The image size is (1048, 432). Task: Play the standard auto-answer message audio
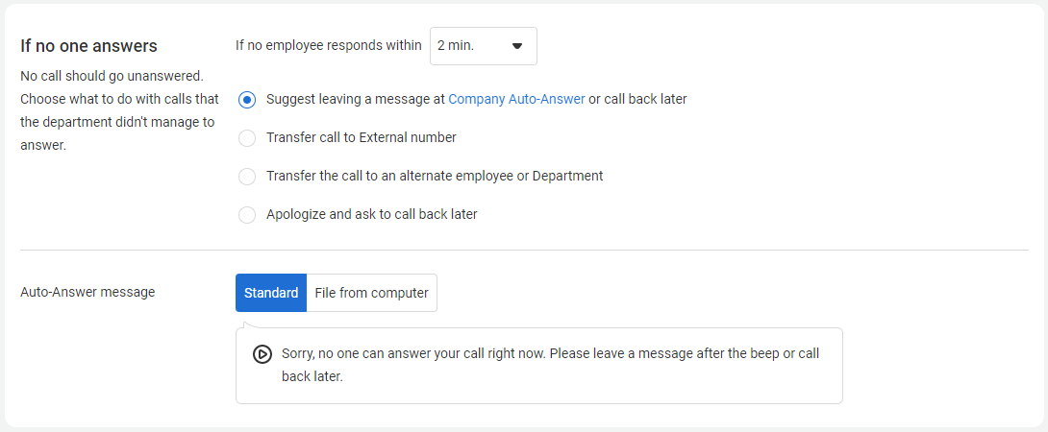point(262,354)
